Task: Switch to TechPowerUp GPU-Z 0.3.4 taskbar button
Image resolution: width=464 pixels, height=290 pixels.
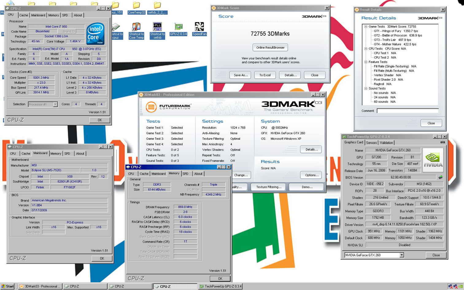Action: tap(220, 286)
